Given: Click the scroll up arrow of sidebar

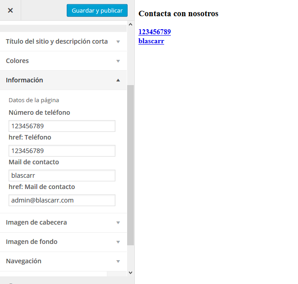Looking at the screenshot, I should (130, 24).
